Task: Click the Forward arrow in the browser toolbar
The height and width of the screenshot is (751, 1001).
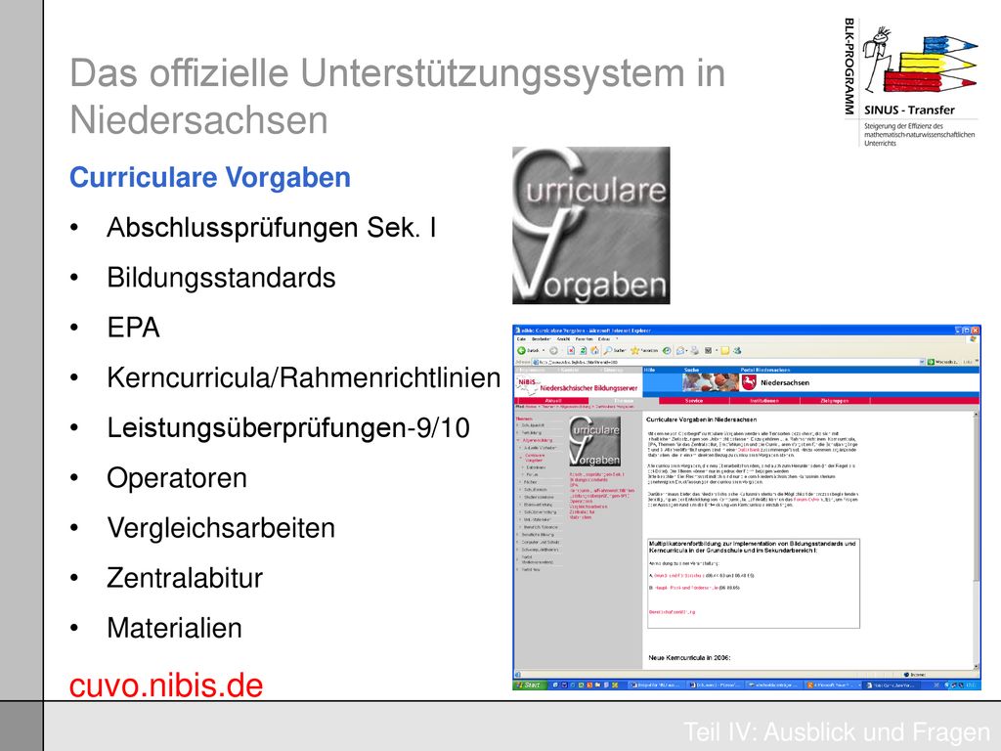Action: click(553, 351)
